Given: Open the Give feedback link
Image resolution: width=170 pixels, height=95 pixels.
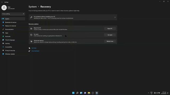Looking at the screenshot, I should tap(35, 51).
